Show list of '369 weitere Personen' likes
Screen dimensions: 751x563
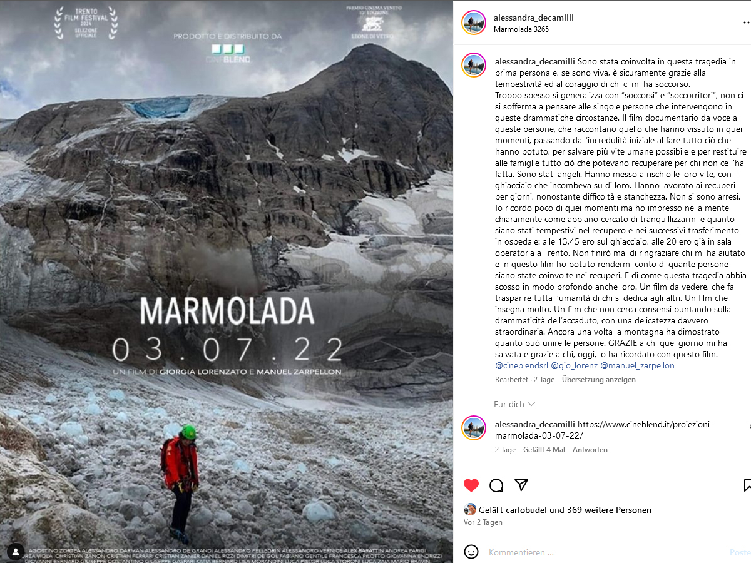[609, 510]
